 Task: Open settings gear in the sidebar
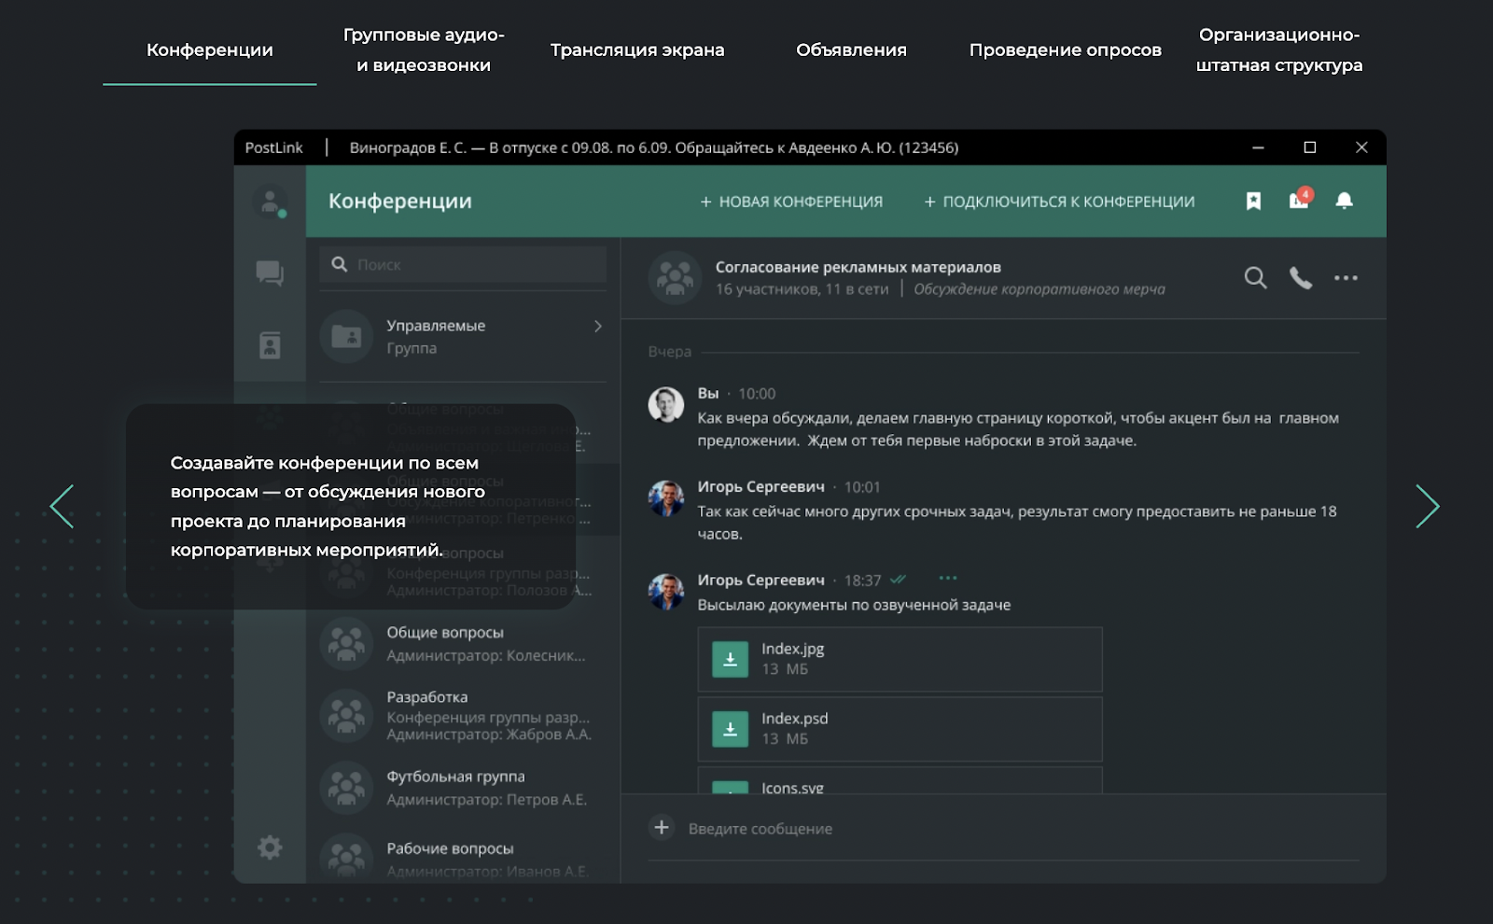[270, 847]
